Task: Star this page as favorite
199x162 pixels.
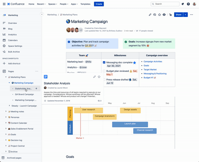Action: (x=160, y=15)
